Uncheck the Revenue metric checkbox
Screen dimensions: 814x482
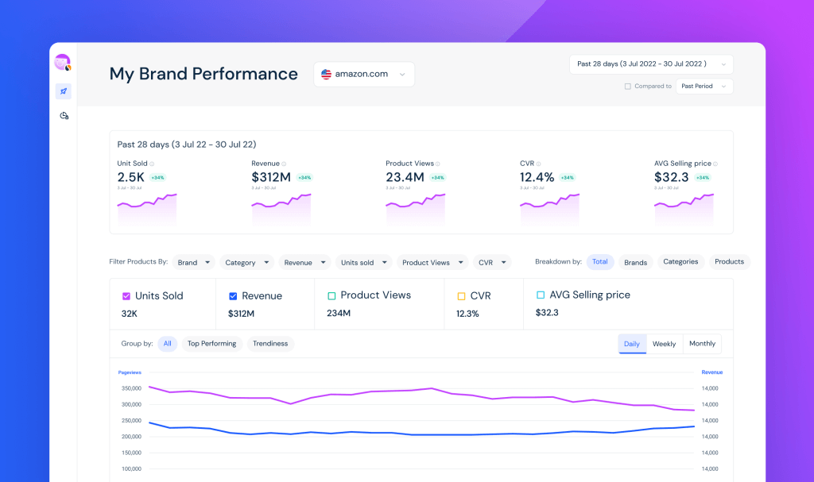233,295
